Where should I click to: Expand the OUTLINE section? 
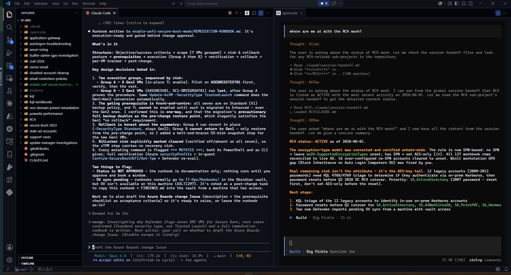click(27, 258)
